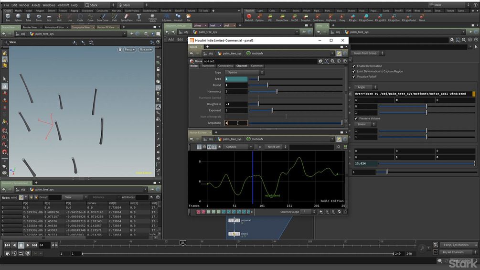Open the Linear dropdown
480x270 pixels.
tap(365, 124)
